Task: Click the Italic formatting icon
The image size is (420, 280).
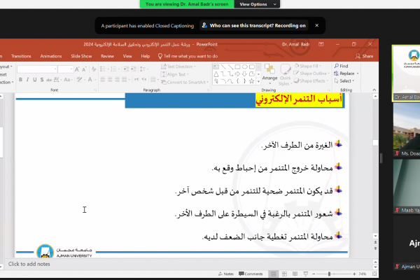Action: tap(28, 80)
